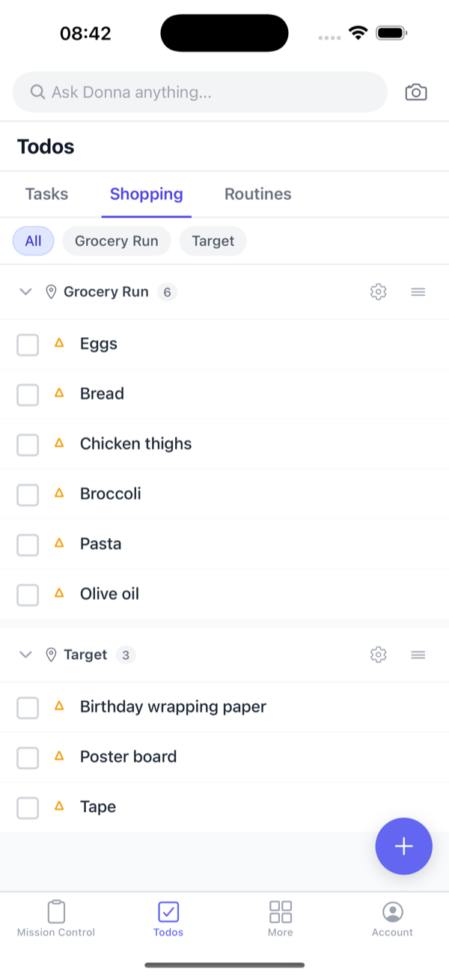Tick the checkbox for Poster board
449x976 pixels.
click(28, 757)
